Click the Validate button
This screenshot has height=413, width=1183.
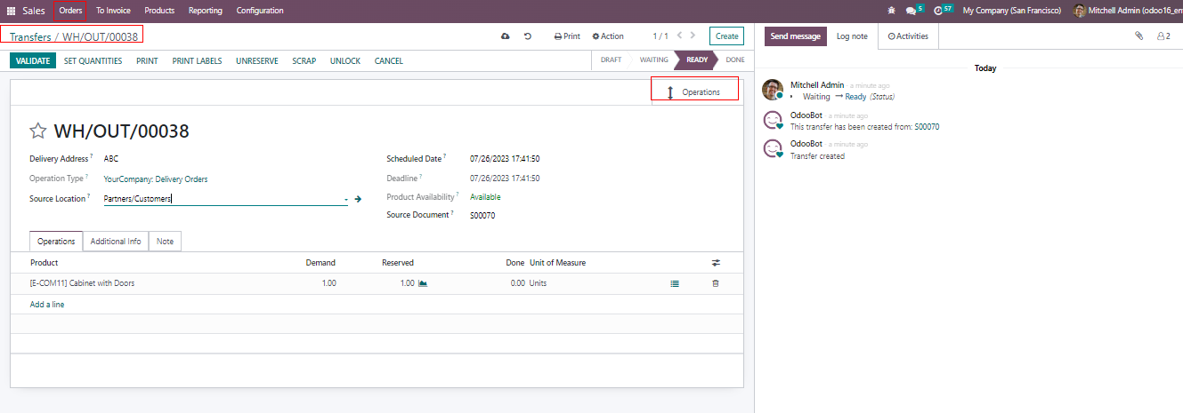pyautogui.click(x=33, y=61)
